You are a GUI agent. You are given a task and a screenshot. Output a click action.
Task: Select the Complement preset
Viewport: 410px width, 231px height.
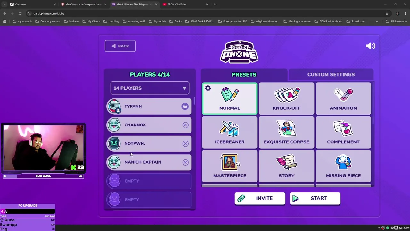(343, 133)
